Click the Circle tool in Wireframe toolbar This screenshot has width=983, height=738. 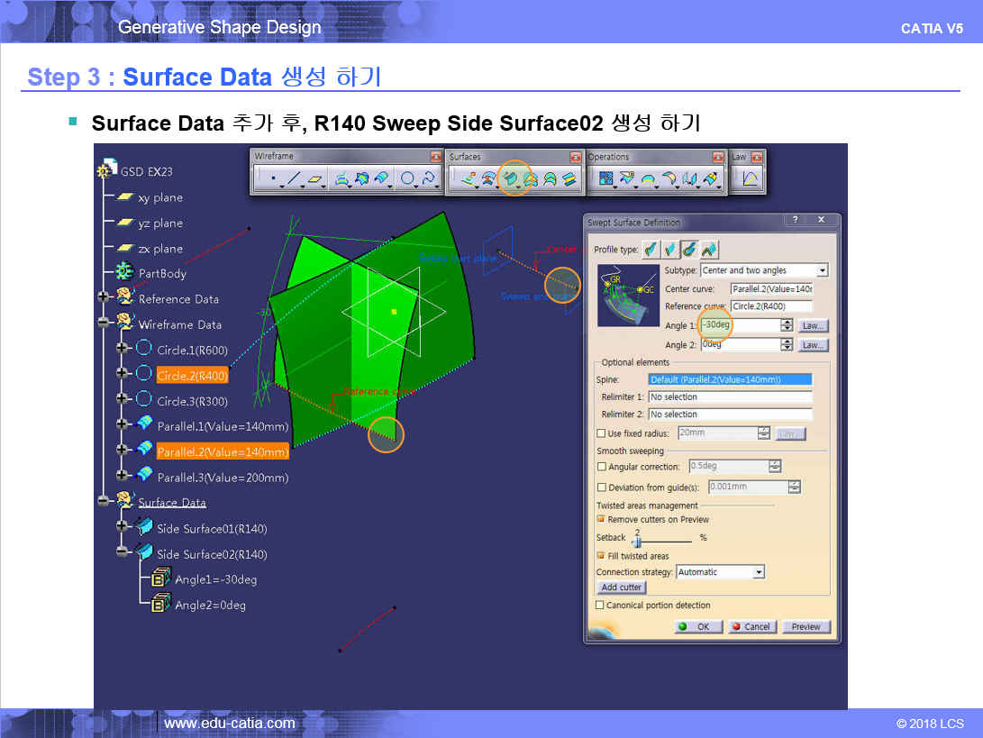407,179
